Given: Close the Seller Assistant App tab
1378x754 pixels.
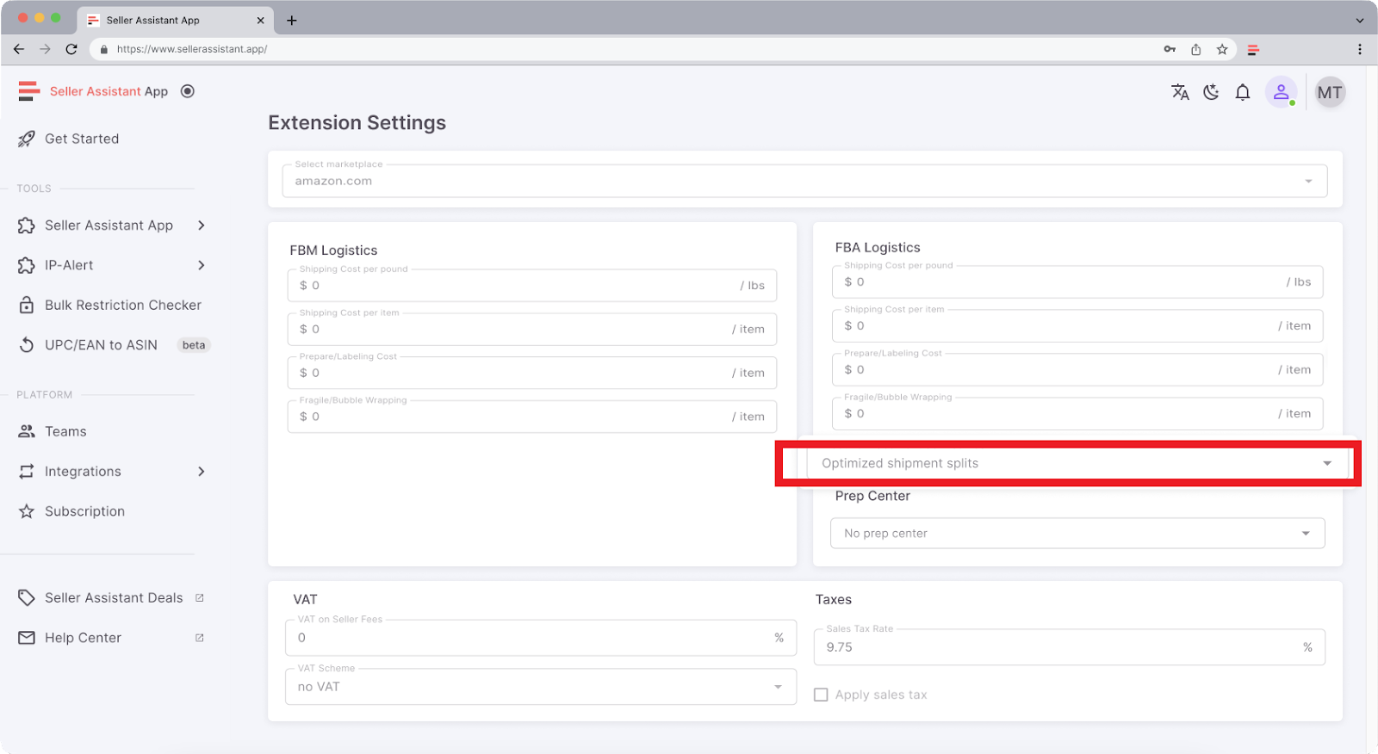Looking at the screenshot, I should [x=260, y=21].
